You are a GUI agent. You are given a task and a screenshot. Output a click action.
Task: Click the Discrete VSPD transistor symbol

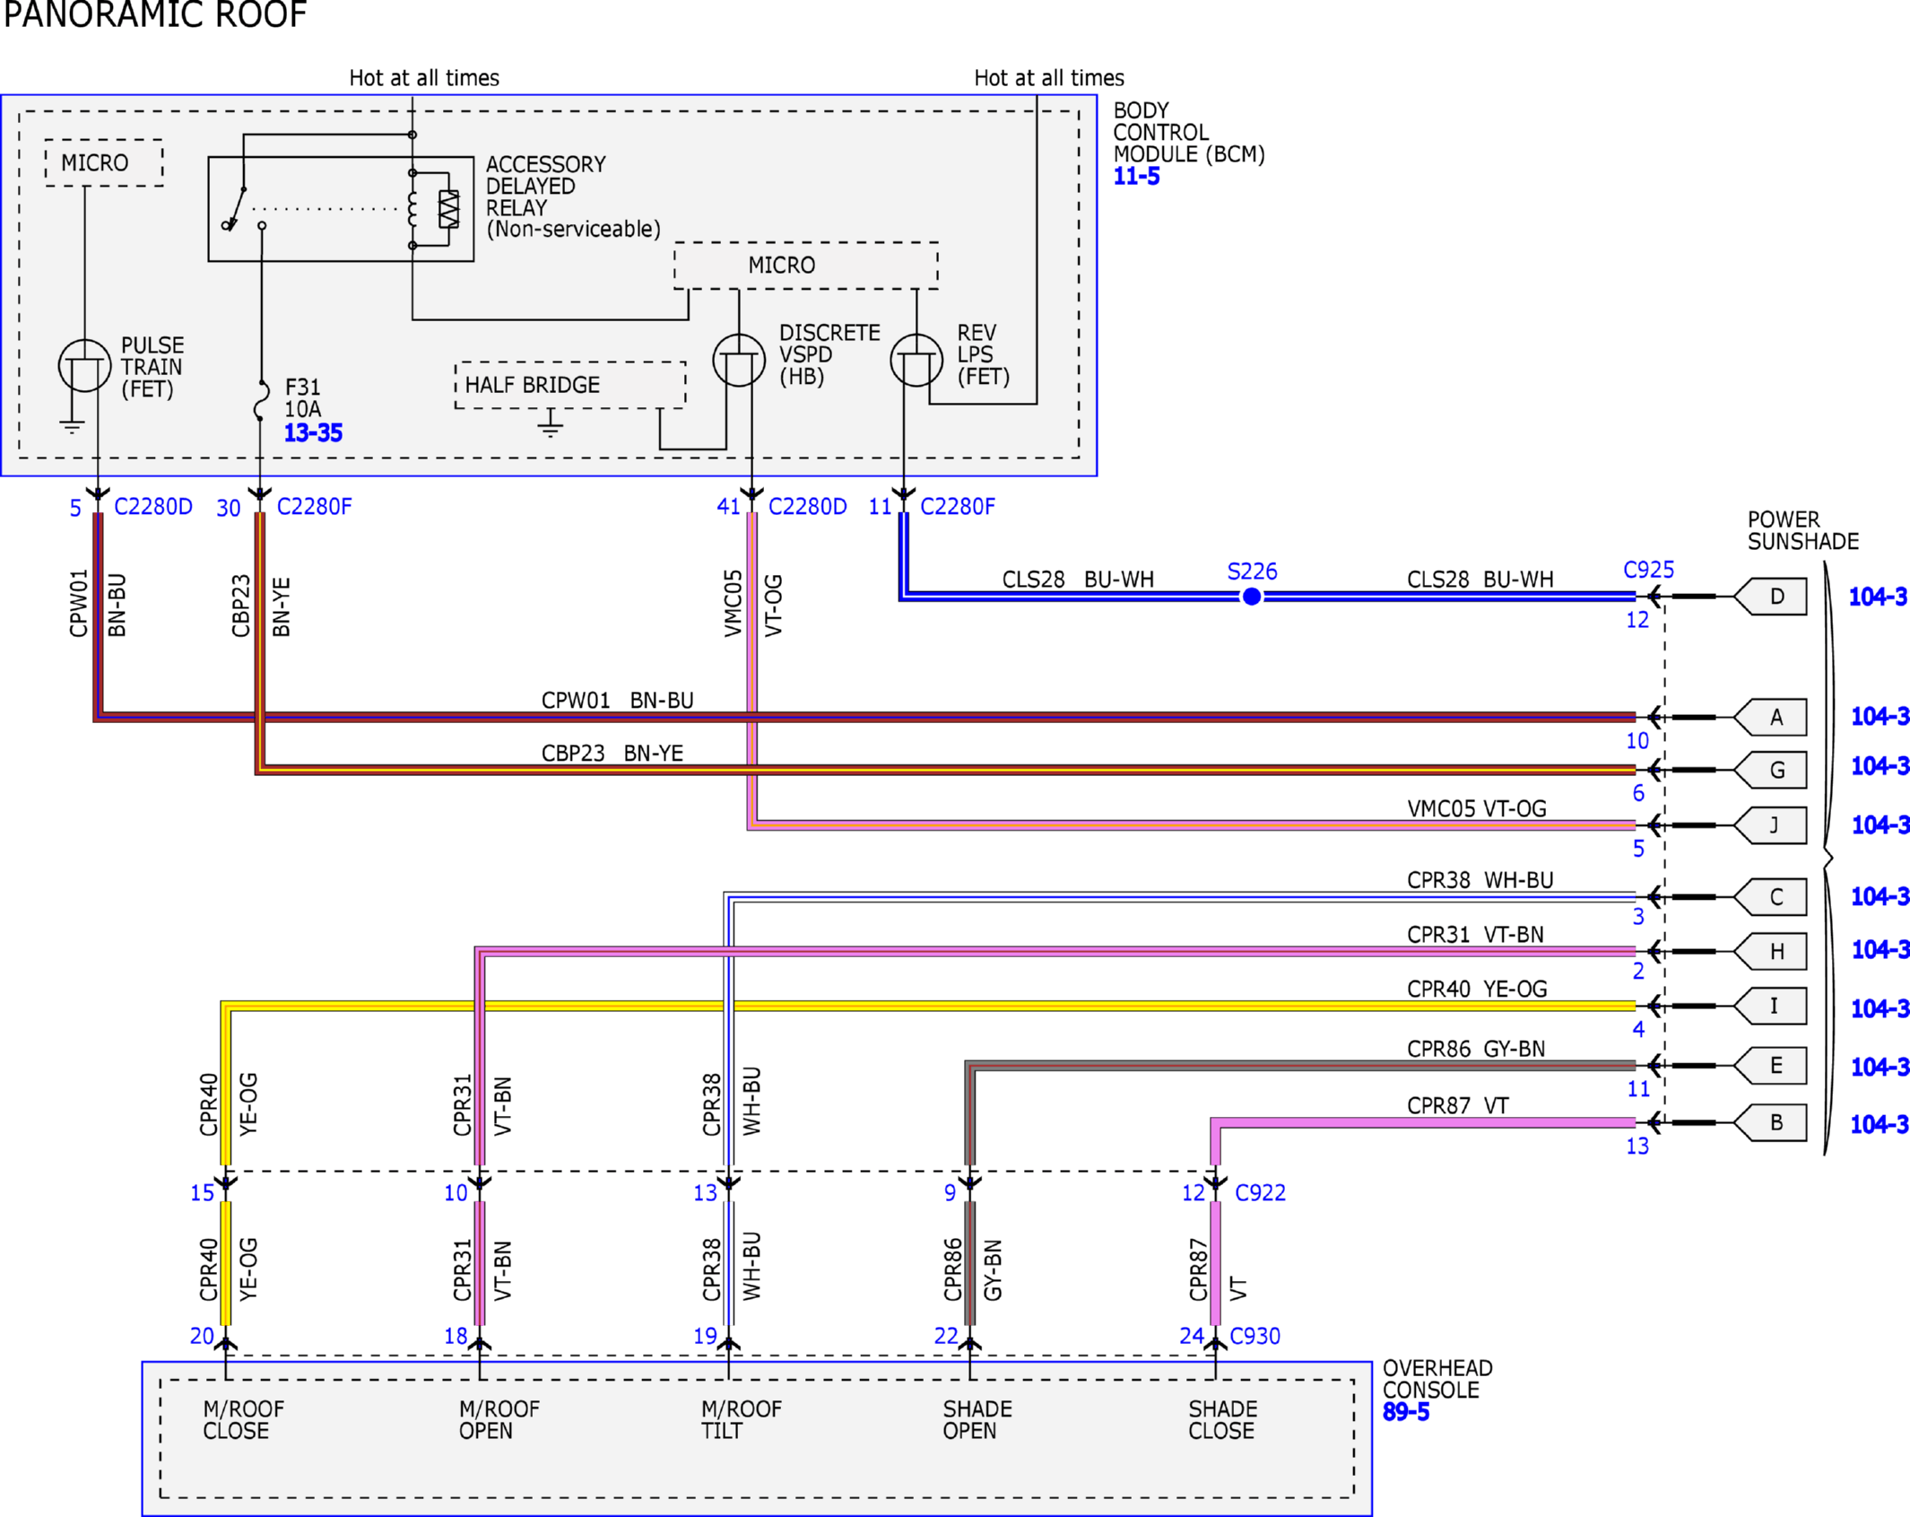[739, 360]
